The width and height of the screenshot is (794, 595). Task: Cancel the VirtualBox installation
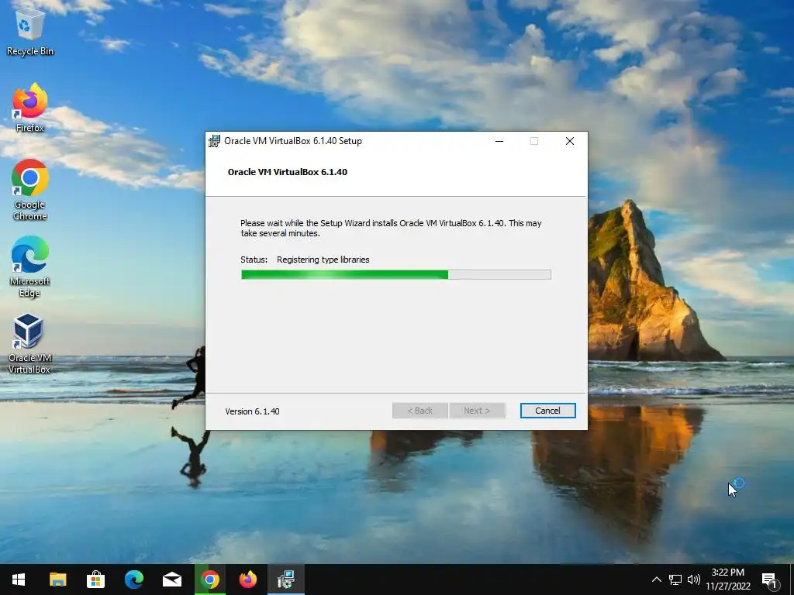(547, 411)
